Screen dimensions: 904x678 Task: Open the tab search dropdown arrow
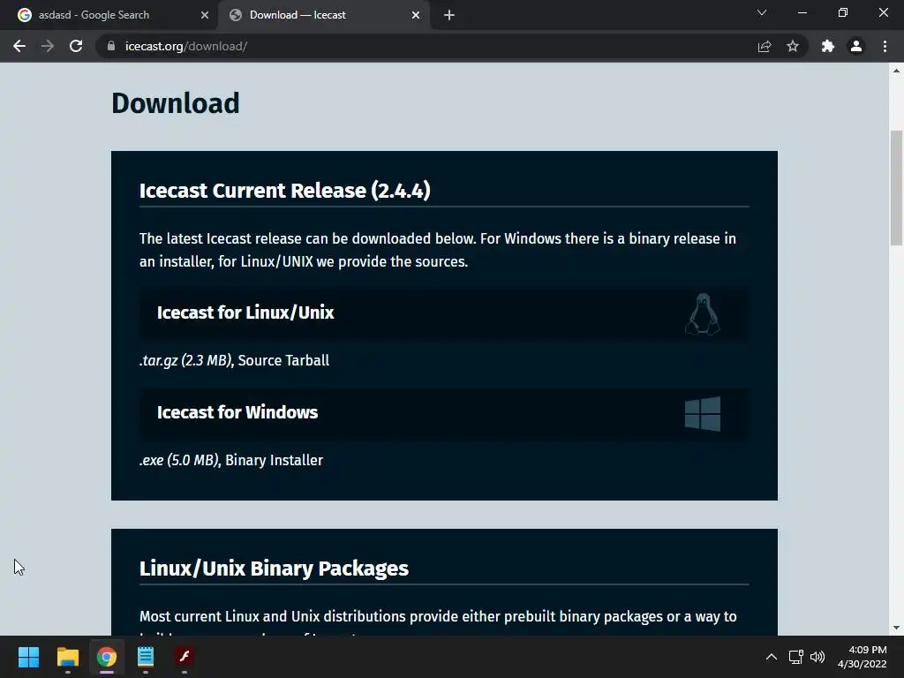(762, 12)
